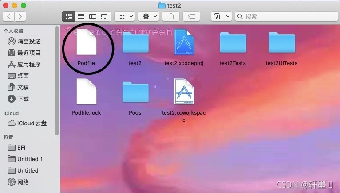Viewport: 340px width, 193px height.
Task: Click the test2UITests folder name
Action: click(281, 63)
